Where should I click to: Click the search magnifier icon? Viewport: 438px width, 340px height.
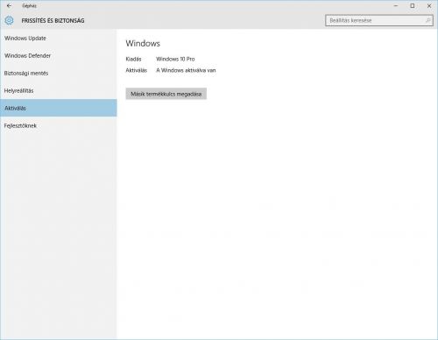[x=428, y=20]
